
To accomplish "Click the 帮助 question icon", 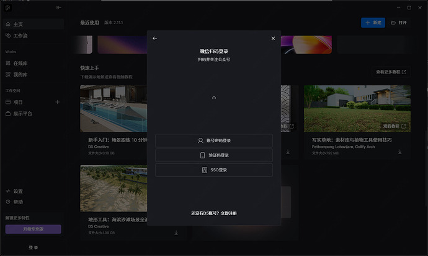I will [8, 202].
